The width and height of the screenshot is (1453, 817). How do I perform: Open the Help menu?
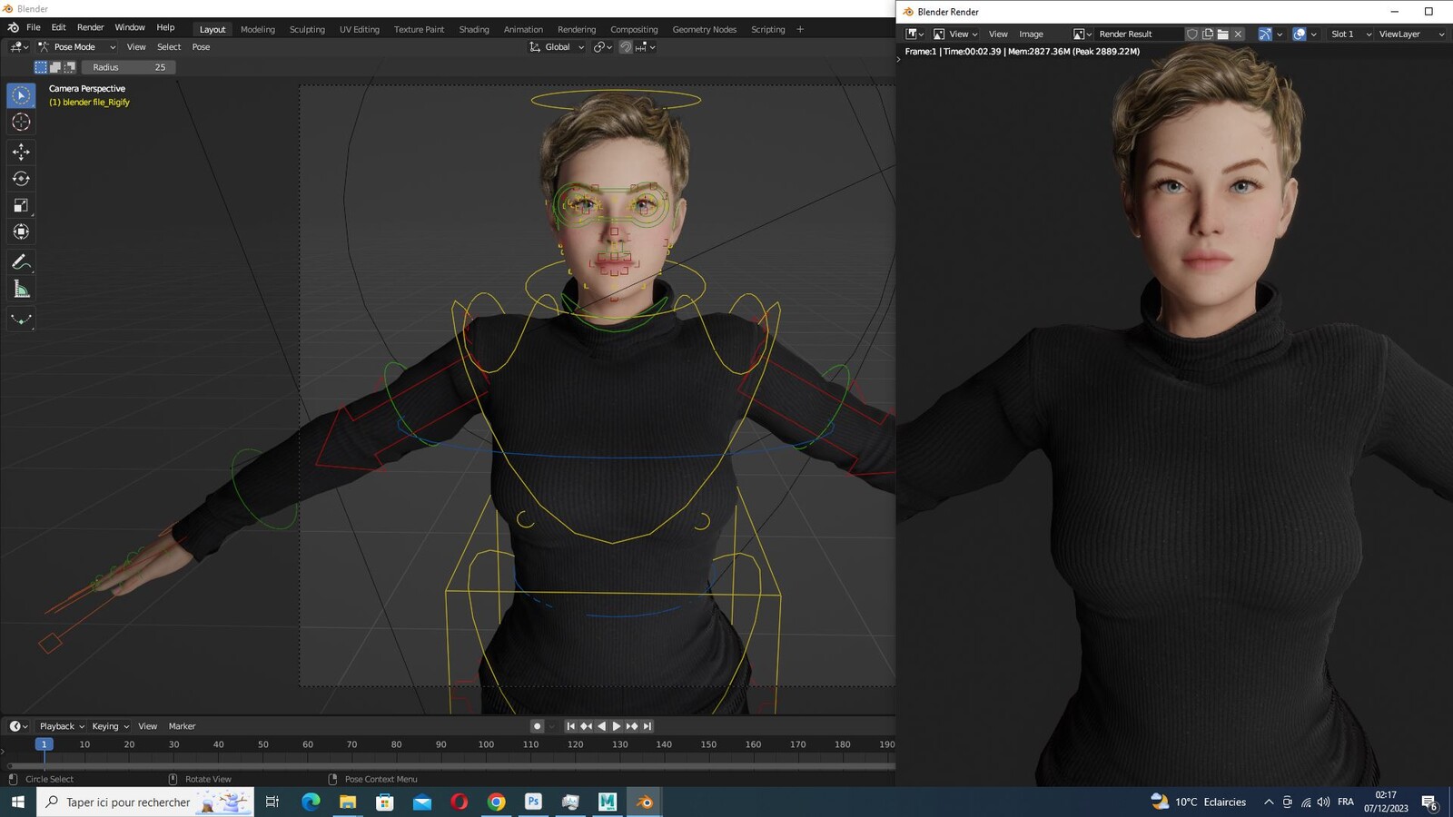pos(165,27)
